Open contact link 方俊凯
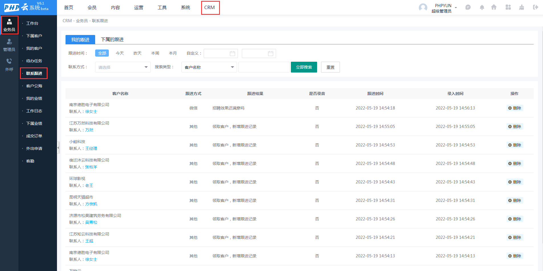The image size is (543, 271). point(91,204)
